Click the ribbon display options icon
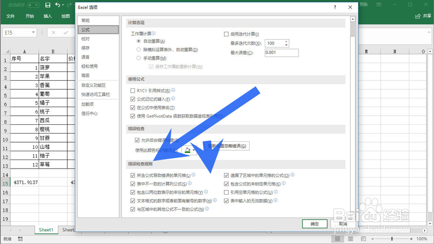 [379, 4]
